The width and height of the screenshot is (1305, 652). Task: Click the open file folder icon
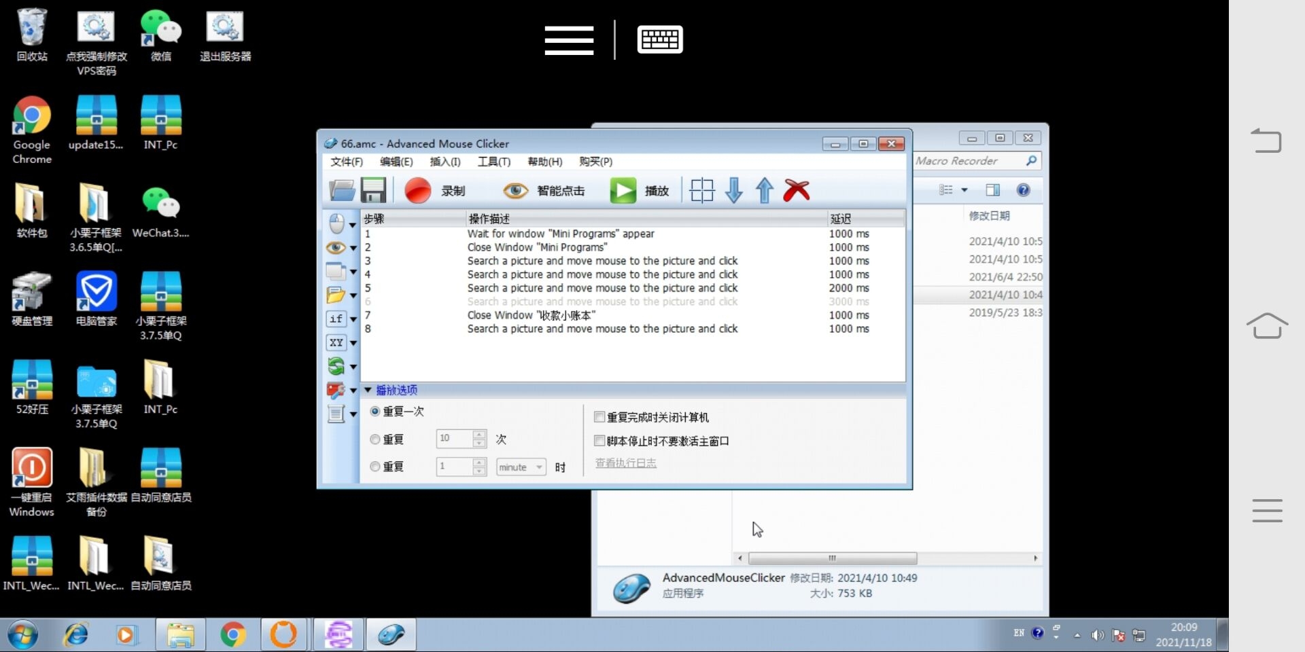[x=342, y=191]
